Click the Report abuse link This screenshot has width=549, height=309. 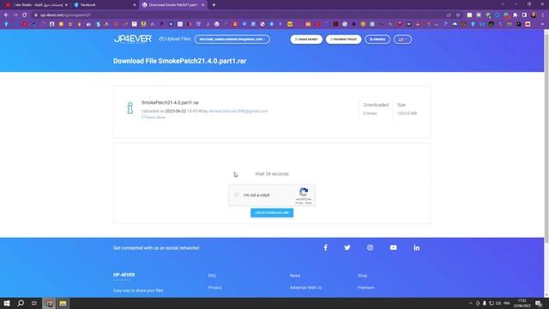154,118
